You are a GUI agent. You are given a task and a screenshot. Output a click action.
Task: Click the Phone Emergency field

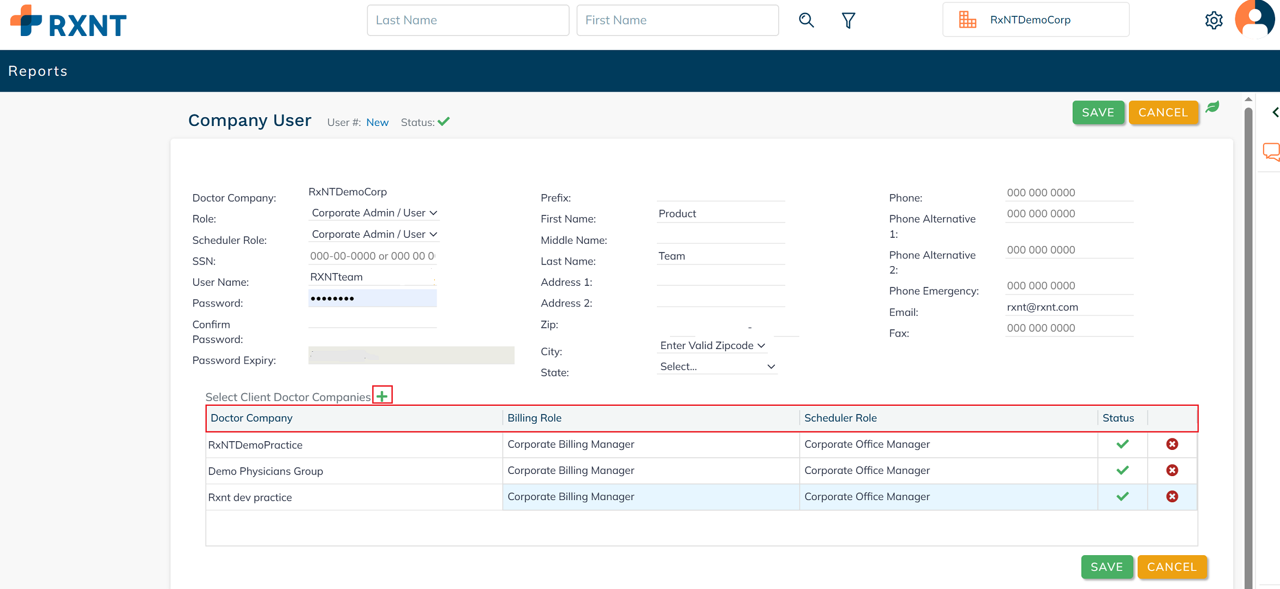(x=1069, y=286)
